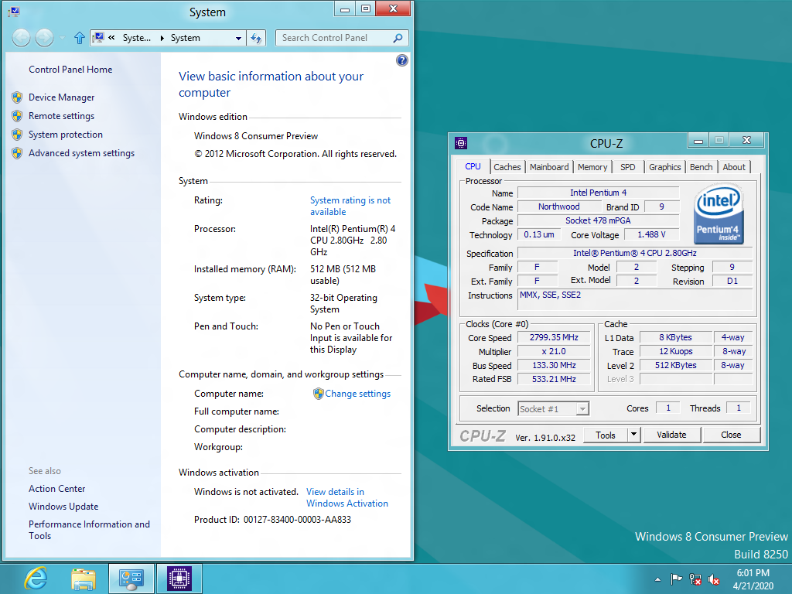Click the System window title bar icon
792x594 pixels.
pyautogui.click(x=14, y=12)
